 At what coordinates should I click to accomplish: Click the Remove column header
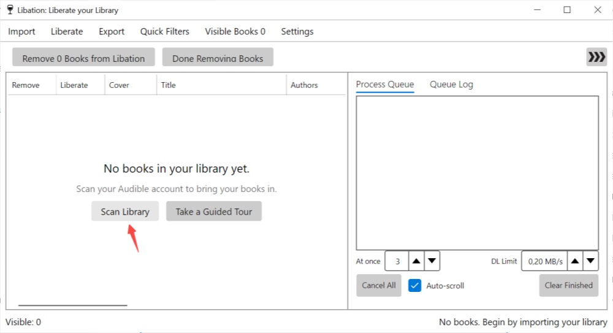click(32, 85)
